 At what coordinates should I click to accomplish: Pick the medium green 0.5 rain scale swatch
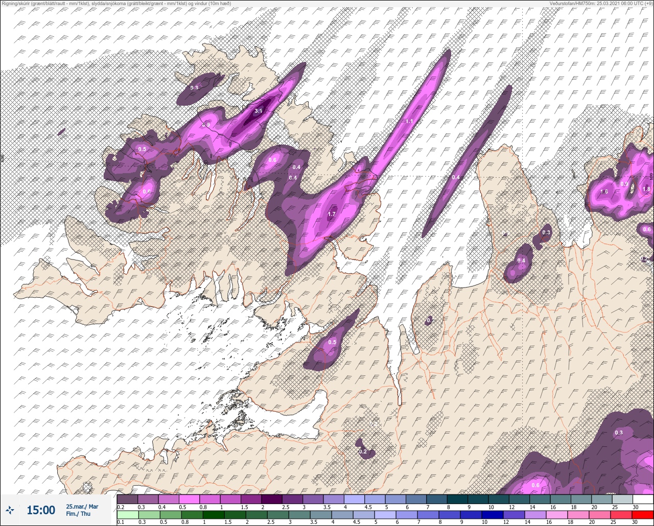tap(170, 515)
